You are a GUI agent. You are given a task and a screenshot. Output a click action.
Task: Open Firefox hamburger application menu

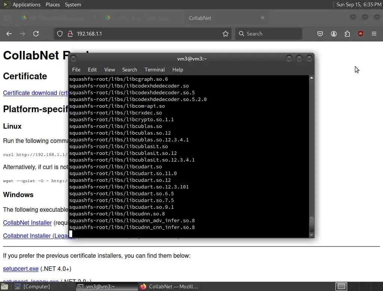click(x=374, y=34)
